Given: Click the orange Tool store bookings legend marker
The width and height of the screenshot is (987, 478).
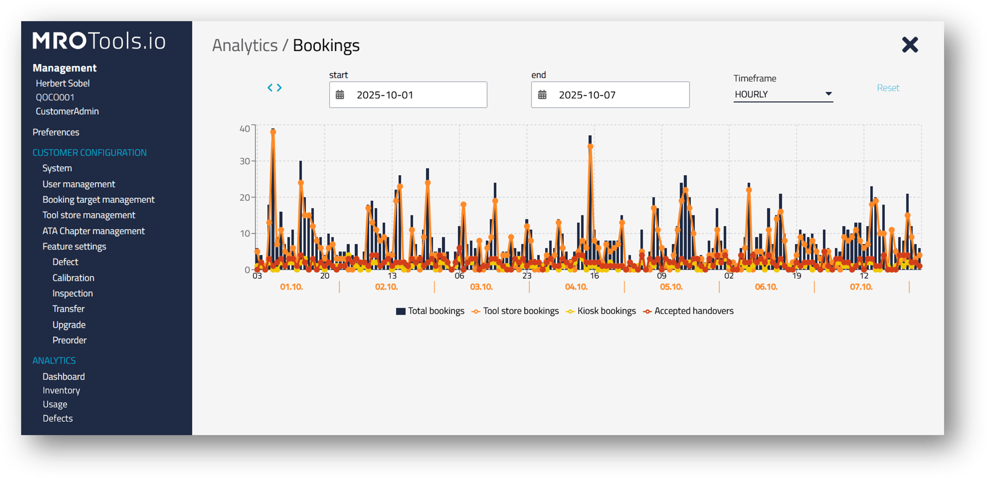Looking at the screenshot, I should (475, 311).
